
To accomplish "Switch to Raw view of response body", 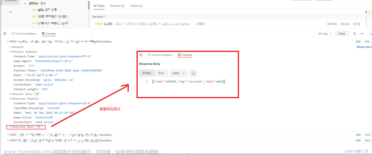I will click(x=161, y=73).
